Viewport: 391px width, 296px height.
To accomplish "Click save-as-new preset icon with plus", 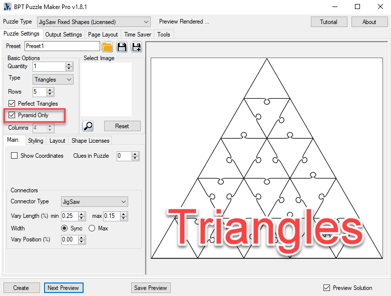I will coord(136,47).
